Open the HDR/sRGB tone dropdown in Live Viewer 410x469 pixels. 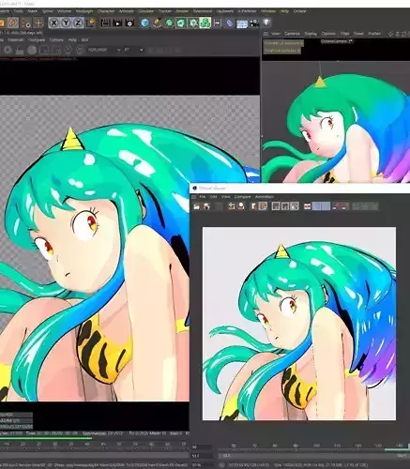(x=104, y=50)
